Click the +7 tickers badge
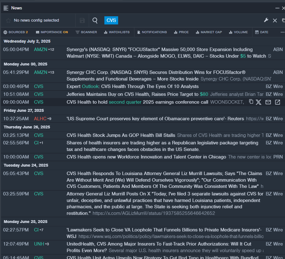The height and width of the screenshot is (259, 285). coord(42,230)
